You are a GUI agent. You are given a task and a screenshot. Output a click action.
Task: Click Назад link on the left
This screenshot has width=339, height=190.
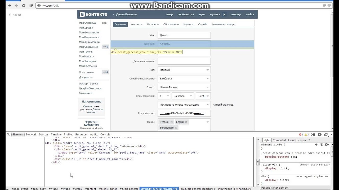point(15,15)
